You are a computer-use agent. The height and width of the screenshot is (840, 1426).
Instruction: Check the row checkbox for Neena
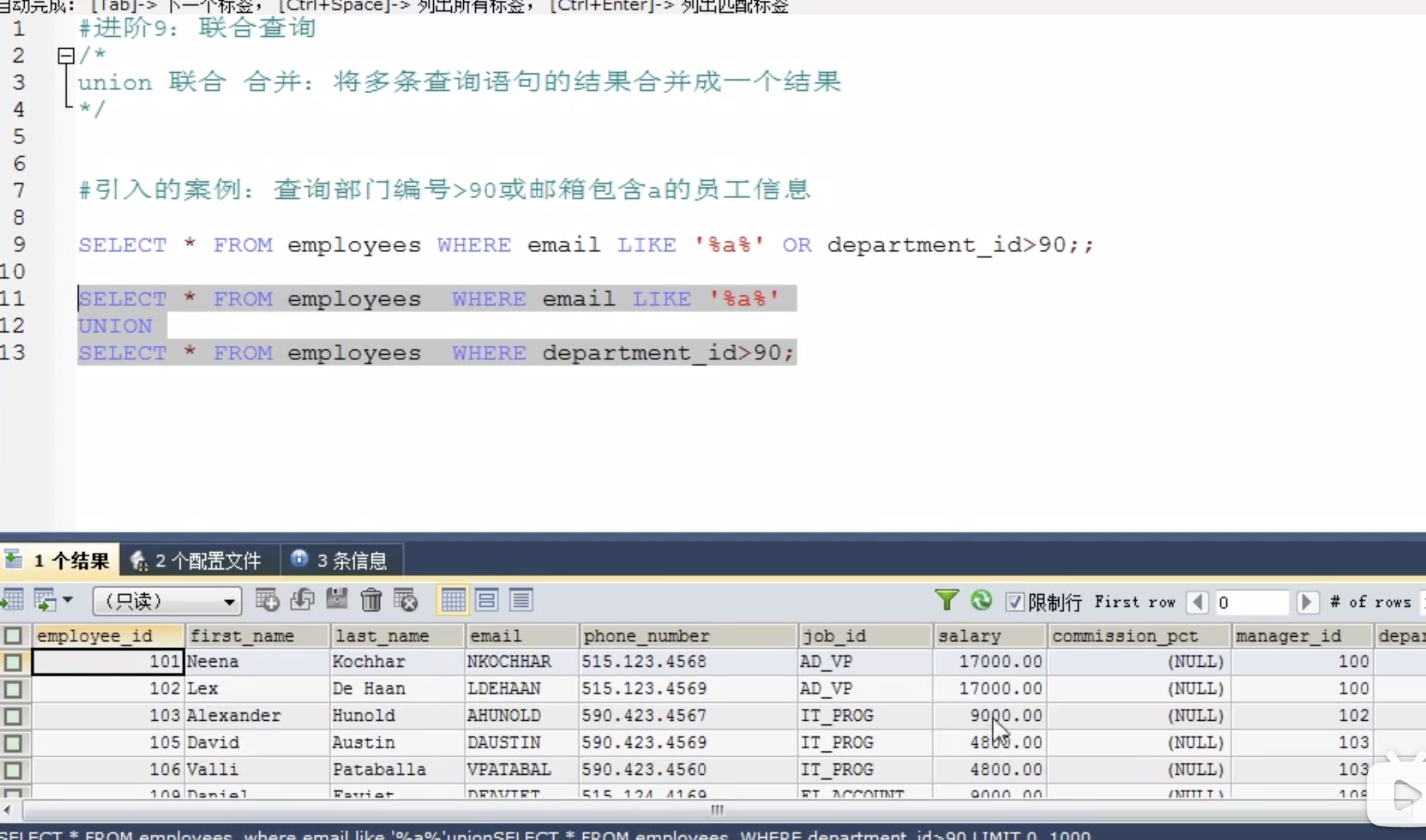point(13,662)
